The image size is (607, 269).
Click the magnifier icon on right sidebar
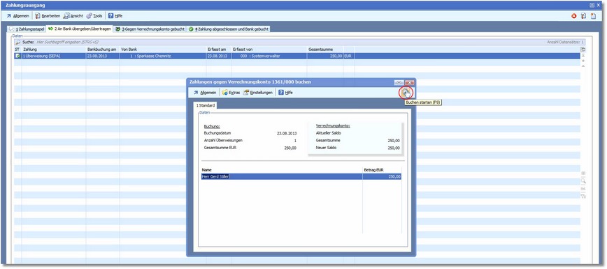coord(583,181)
